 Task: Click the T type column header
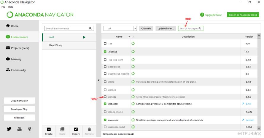[133, 36]
